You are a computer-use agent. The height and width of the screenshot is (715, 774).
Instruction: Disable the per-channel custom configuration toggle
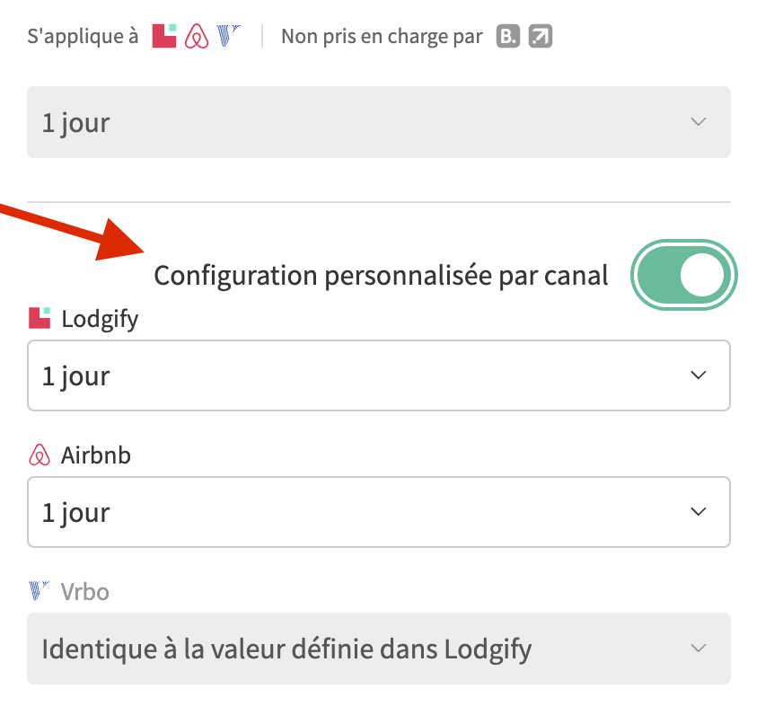click(685, 275)
